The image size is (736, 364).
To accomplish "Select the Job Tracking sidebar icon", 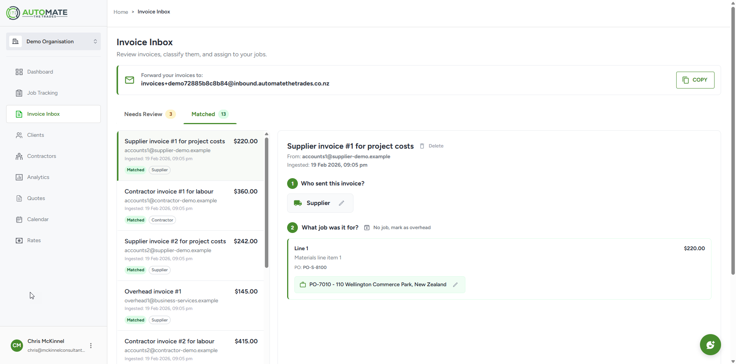I will point(19,93).
